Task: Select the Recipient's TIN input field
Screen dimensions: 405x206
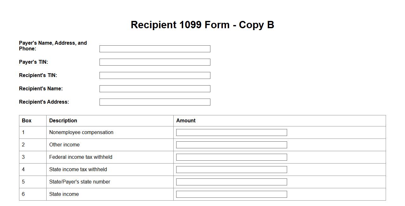Action: coord(155,75)
